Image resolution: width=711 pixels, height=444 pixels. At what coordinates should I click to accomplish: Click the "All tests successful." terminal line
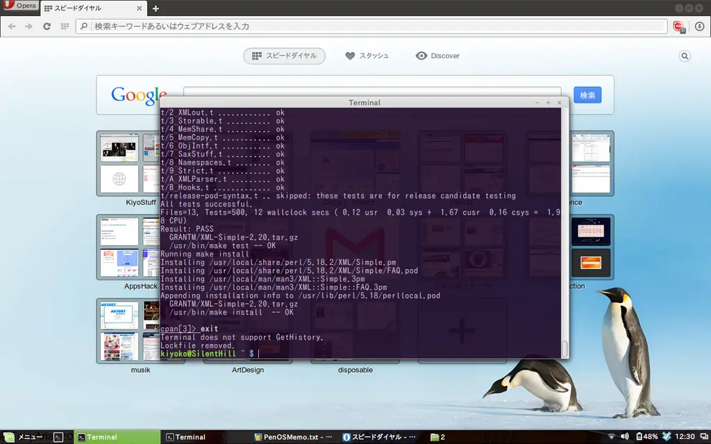206,204
